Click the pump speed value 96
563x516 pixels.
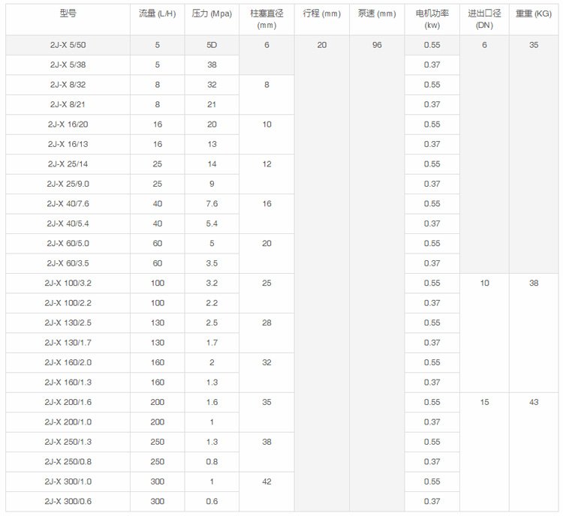[377, 45]
